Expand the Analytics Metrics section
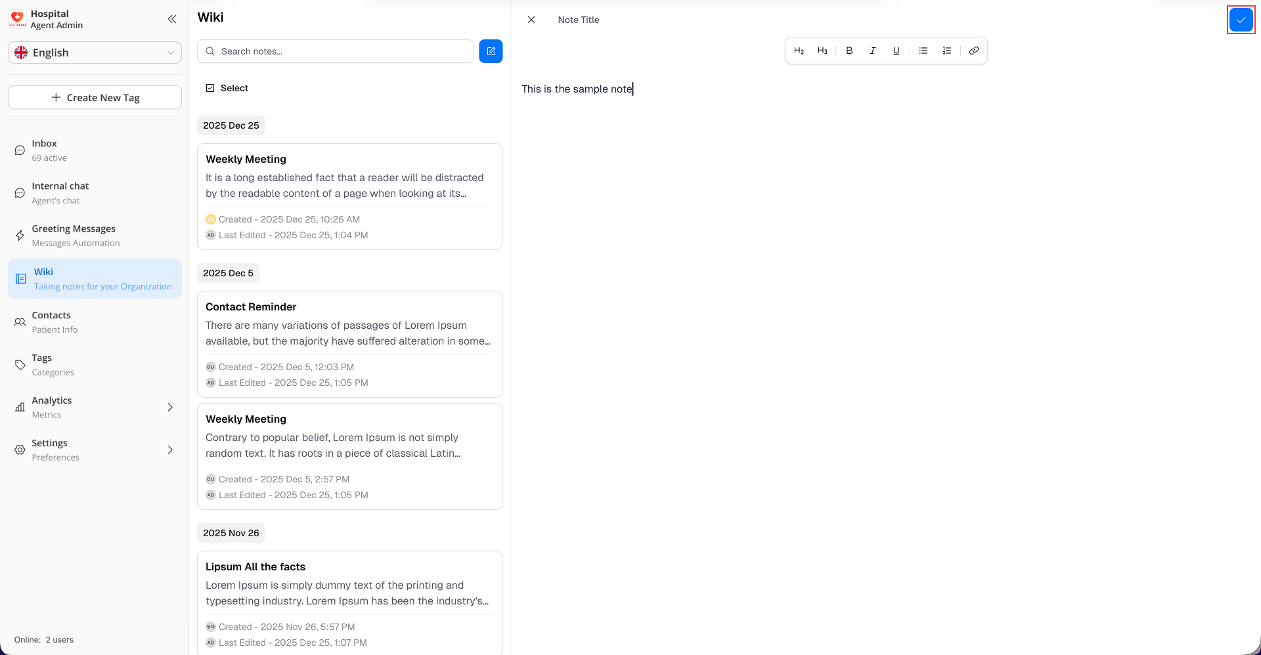1261x655 pixels. tap(95, 407)
